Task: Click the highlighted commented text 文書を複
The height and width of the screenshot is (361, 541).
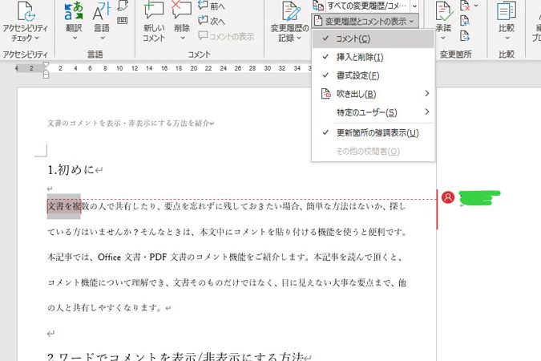Action: point(64,206)
